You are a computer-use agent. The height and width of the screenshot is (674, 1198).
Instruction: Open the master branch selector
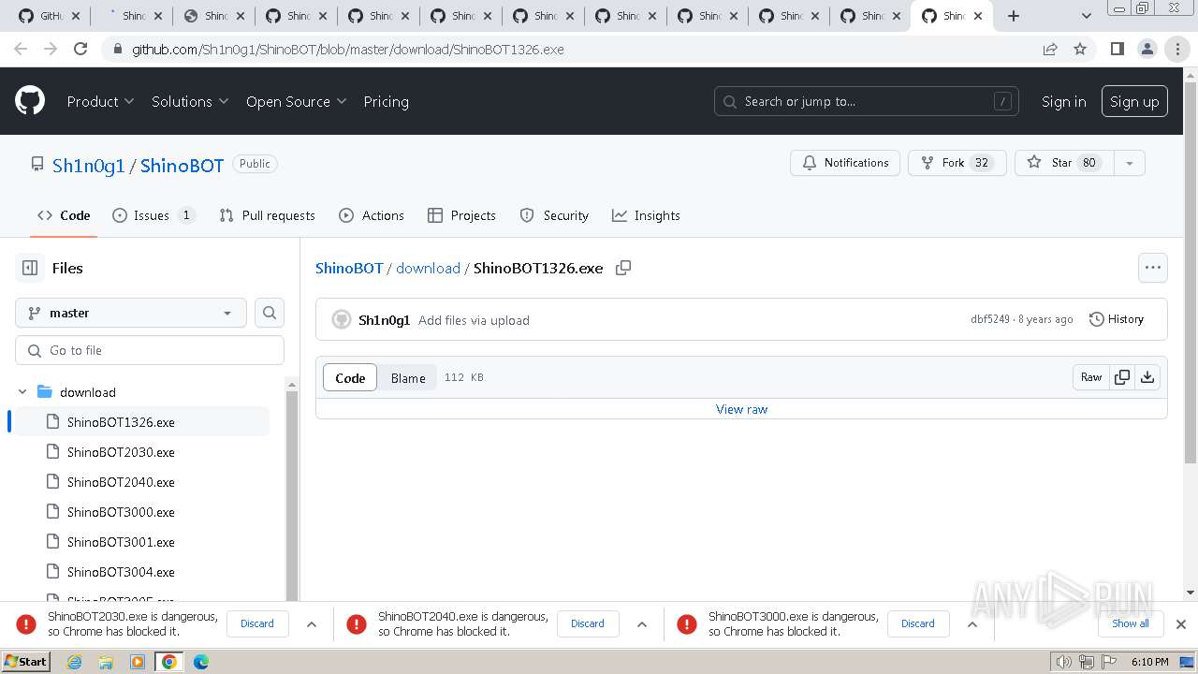coord(131,313)
